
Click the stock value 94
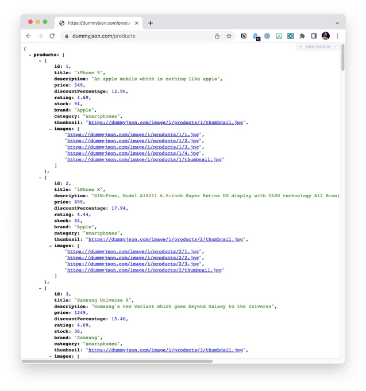[77, 104]
